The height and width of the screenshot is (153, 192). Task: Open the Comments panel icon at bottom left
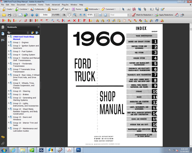pos(3,137)
